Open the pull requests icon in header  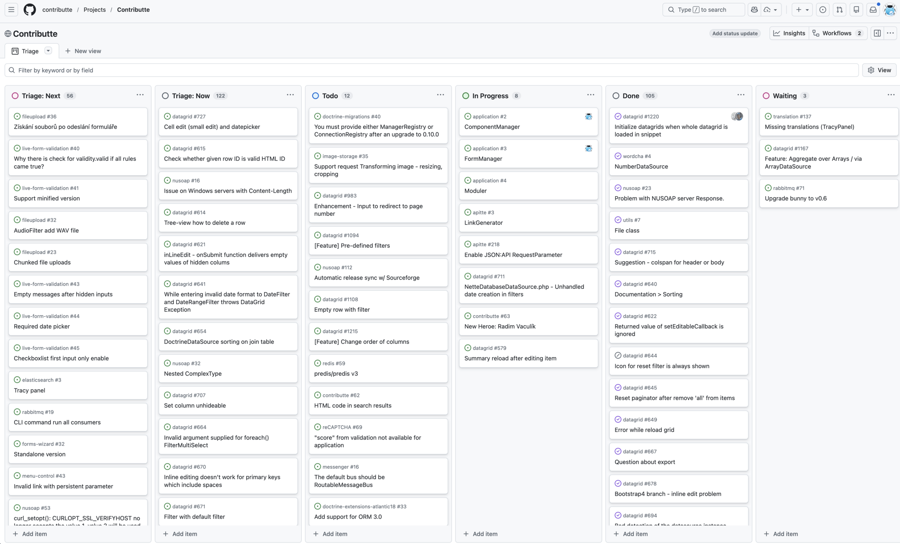click(840, 10)
